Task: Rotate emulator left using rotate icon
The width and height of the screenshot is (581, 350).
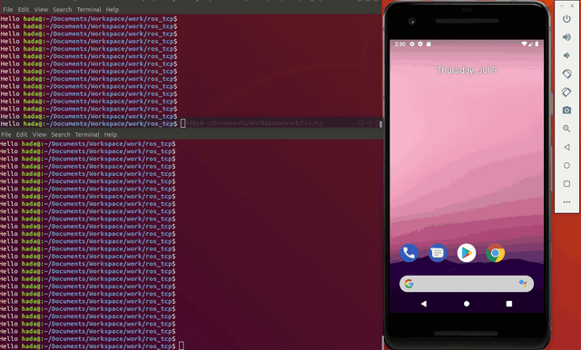Action: pyautogui.click(x=566, y=73)
